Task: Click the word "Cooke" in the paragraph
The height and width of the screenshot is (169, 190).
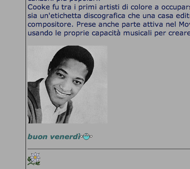Action: pyautogui.click(x=39, y=7)
